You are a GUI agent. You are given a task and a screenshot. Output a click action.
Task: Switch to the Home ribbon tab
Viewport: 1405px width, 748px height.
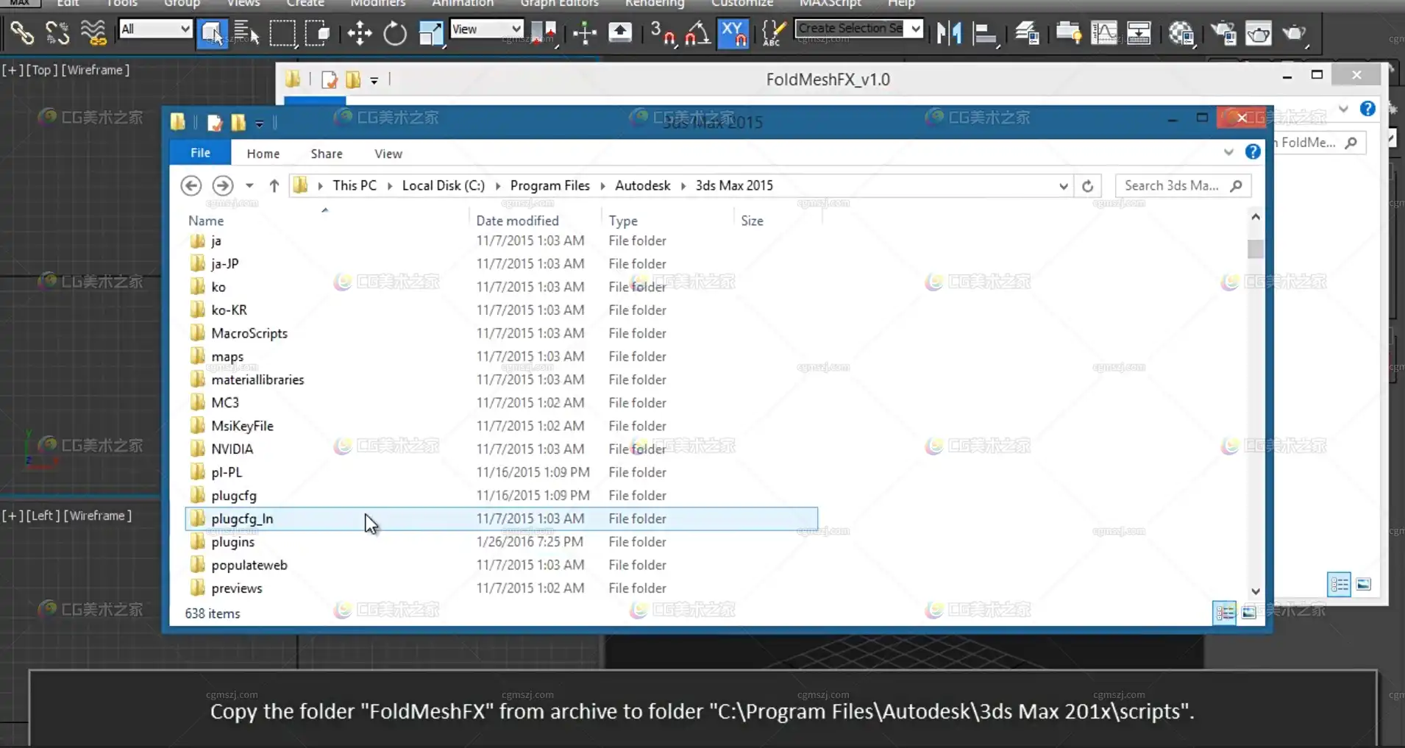pyautogui.click(x=263, y=153)
